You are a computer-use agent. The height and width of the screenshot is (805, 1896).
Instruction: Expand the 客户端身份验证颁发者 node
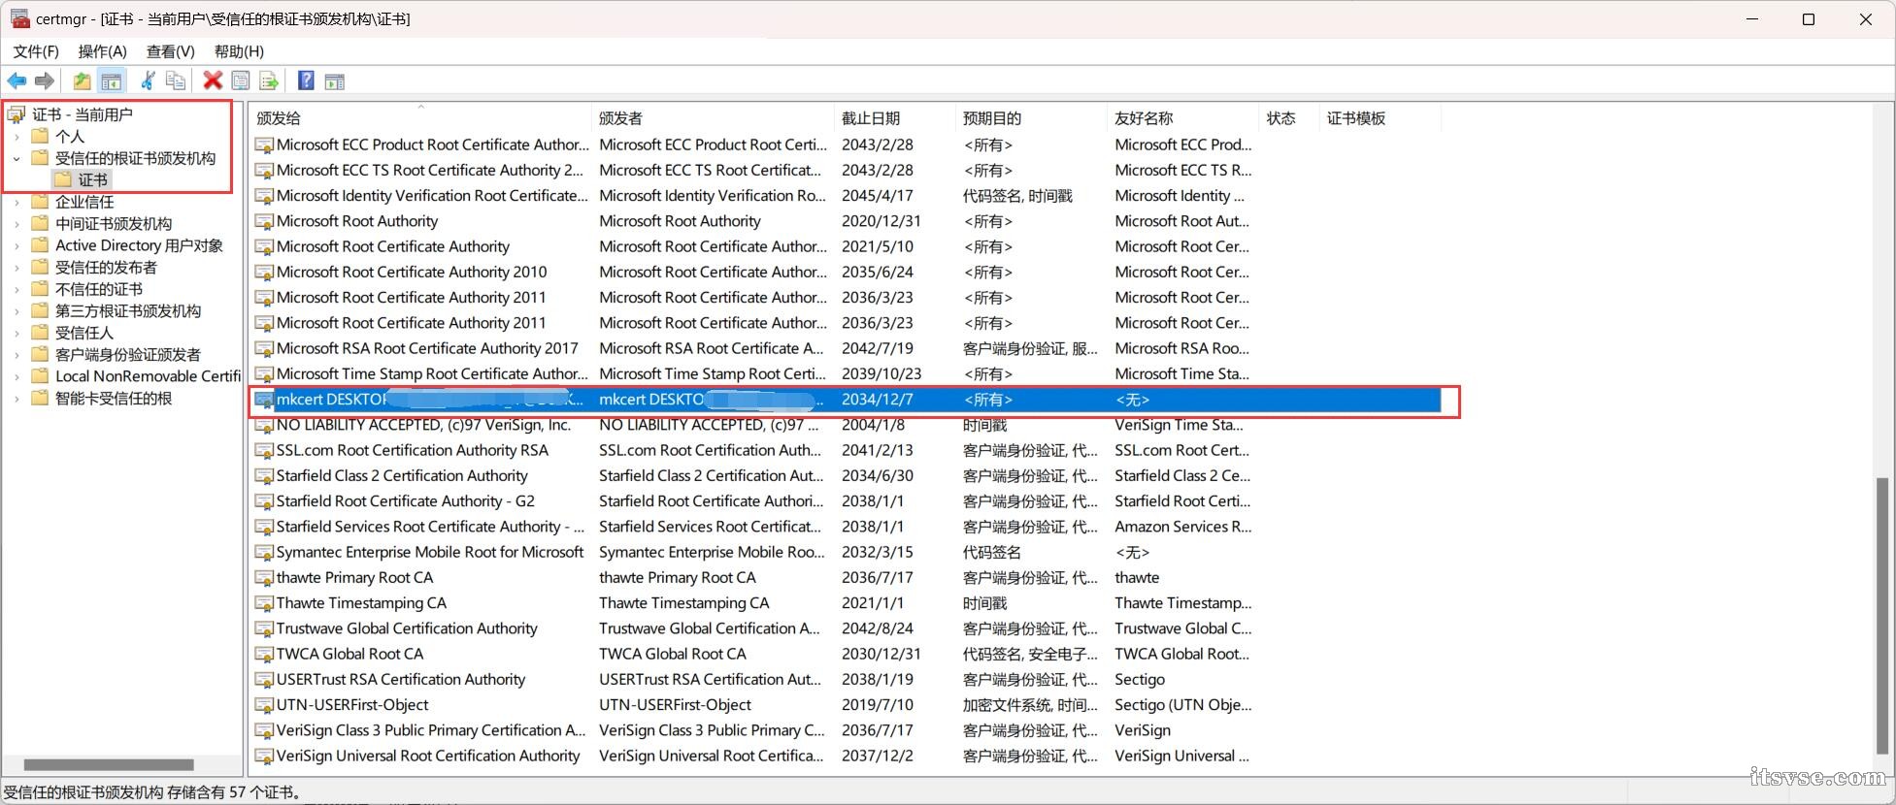(17, 355)
